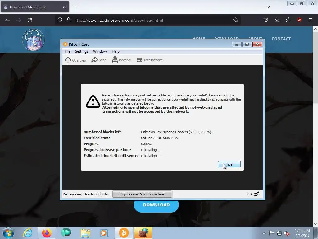Bookmark this page with the star icon
Screen dimensions: 318x239
point(235,20)
